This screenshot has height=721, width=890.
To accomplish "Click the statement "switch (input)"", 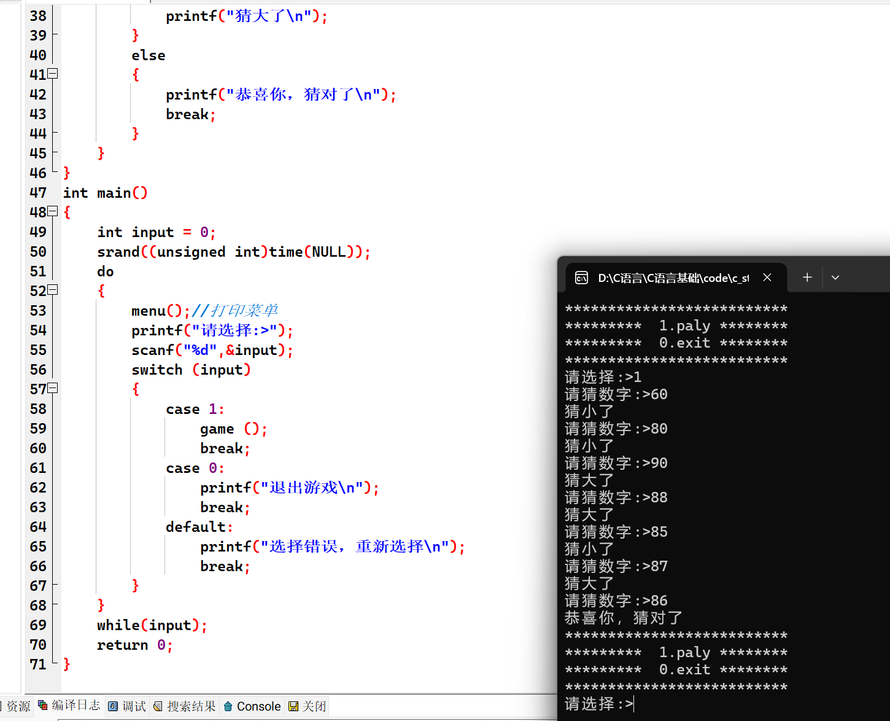I will pos(191,370).
